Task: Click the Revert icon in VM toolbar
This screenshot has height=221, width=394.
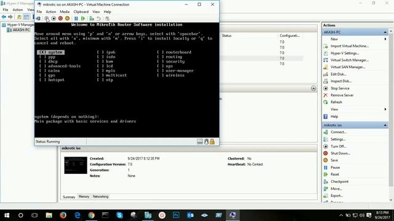Action: pos(98,18)
